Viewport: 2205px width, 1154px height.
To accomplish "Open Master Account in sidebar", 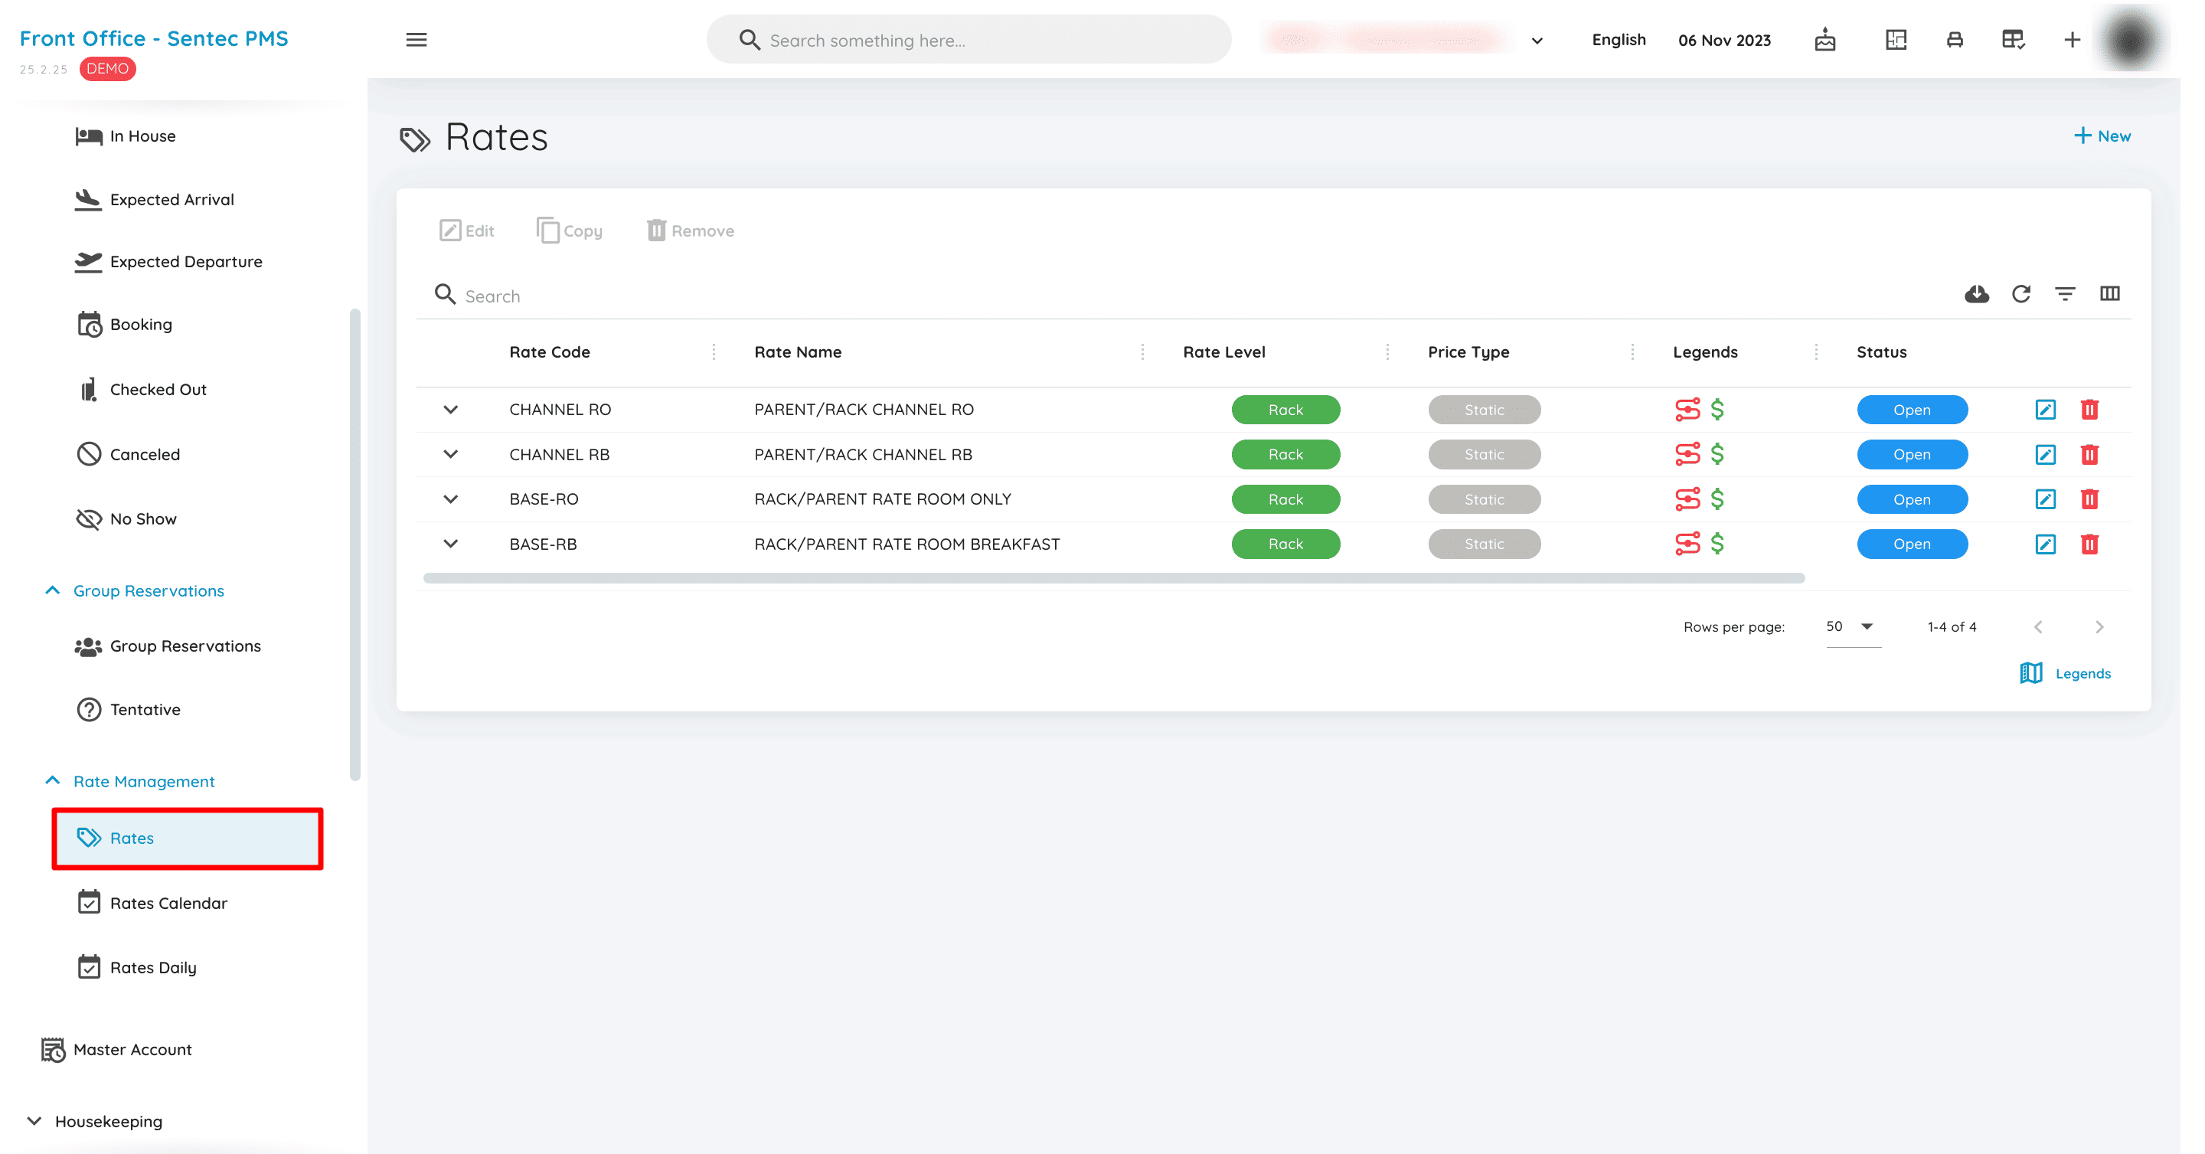I will click(116, 1050).
